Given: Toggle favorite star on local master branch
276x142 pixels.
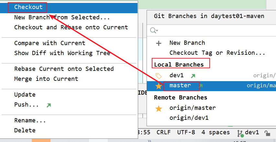Looking at the screenshot, I should [x=159, y=86].
